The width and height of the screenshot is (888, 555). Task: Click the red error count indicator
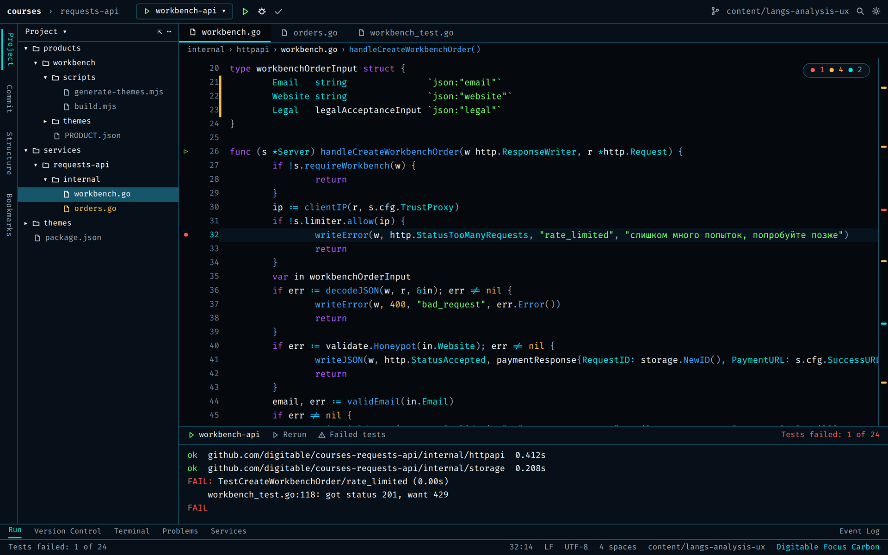click(817, 70)
